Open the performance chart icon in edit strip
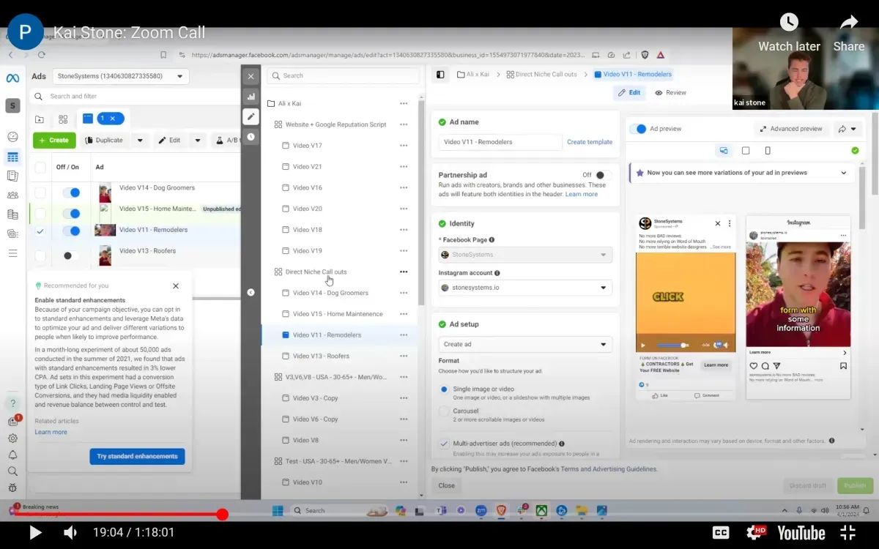The height and width of the screenshot is (549, 879). point(251,96)
